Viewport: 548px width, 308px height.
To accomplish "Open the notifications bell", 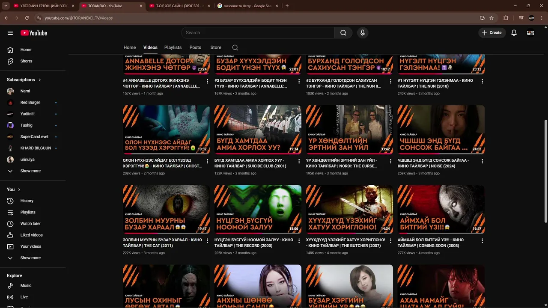I will (514, 33).
